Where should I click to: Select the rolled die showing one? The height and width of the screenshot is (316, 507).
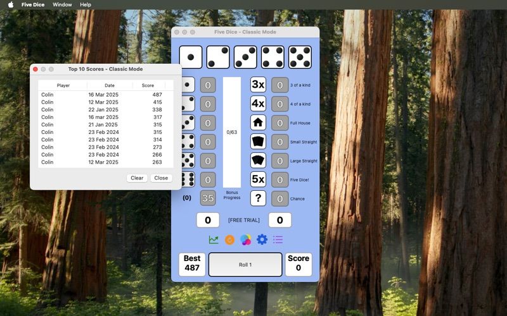tap(191, 57)
